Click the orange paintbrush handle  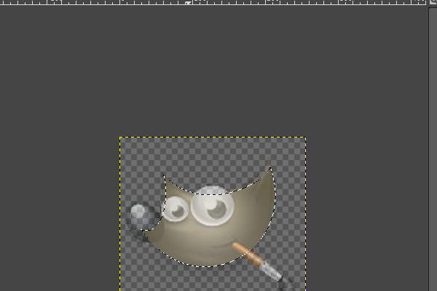pyautogui.click(x=247, y=255)
